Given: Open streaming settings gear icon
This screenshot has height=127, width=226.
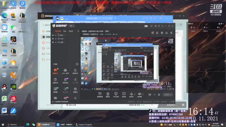Looking at the screenshot, I should (159, 95).
